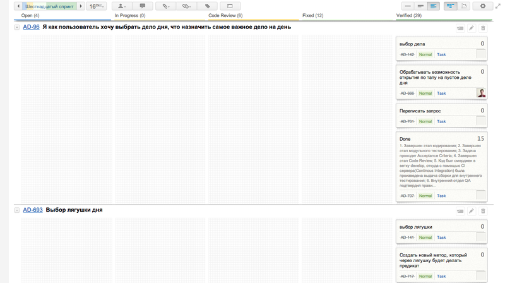Go to the next sprint arrow

81,6
